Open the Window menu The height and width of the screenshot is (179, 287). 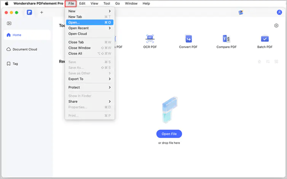pos(131,3)
